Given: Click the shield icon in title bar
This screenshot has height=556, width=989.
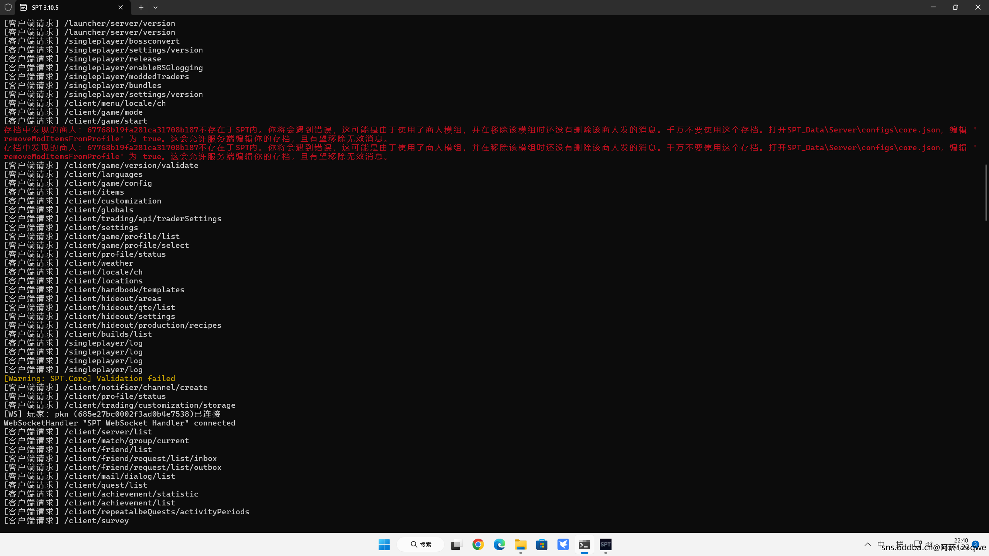Looking at the screenshot, I should (x=8, y=7).
